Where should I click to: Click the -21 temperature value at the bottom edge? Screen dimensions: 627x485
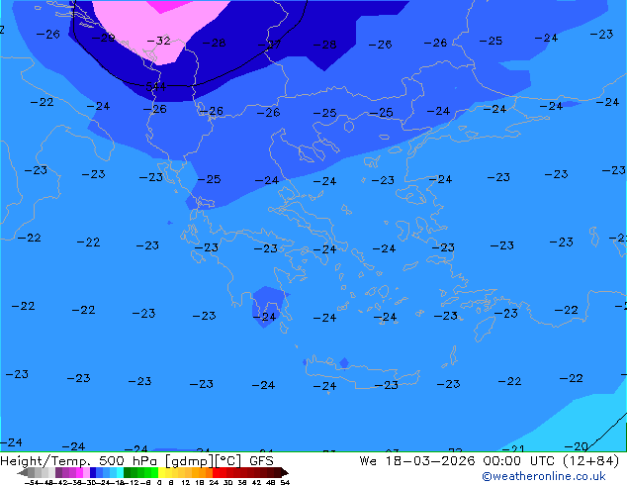tap(512, 448)
